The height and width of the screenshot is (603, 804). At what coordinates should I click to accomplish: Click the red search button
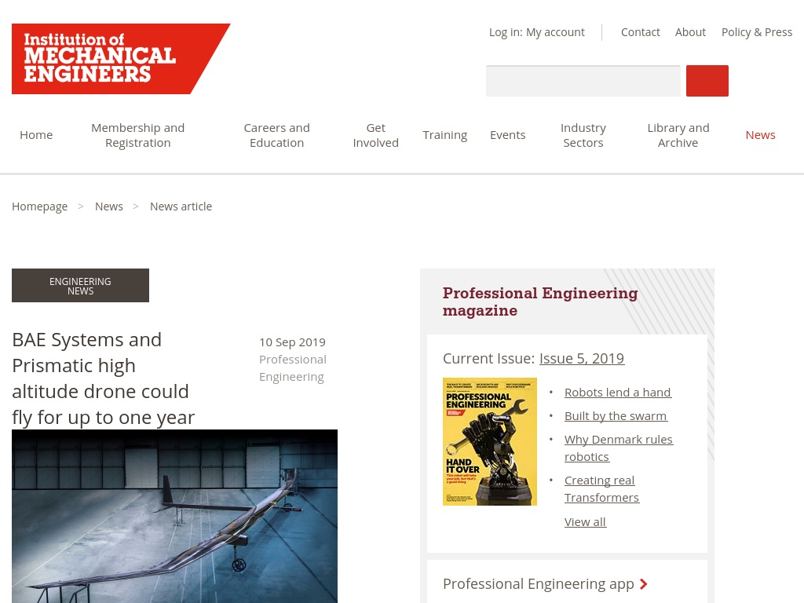[707, 81]
